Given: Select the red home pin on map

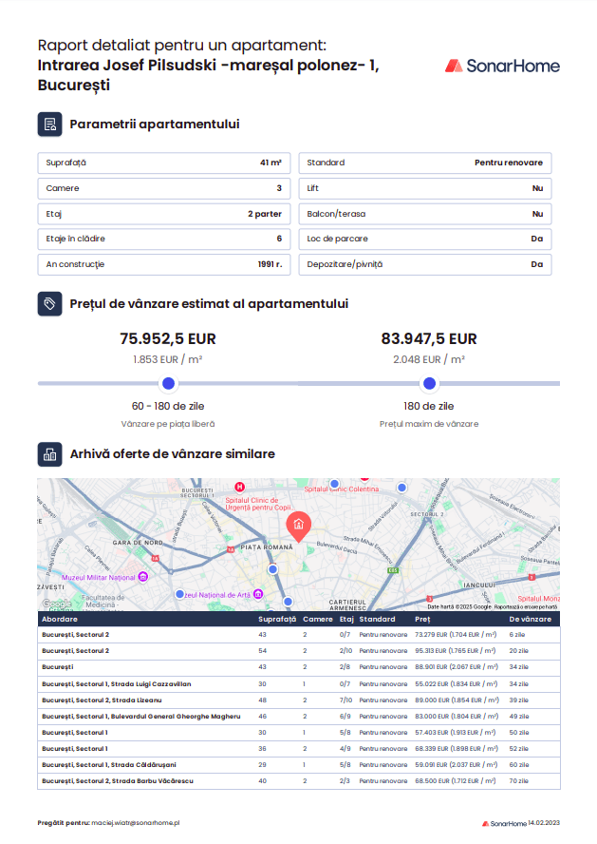Looking at the screenshot, I should tap(298, 526).
